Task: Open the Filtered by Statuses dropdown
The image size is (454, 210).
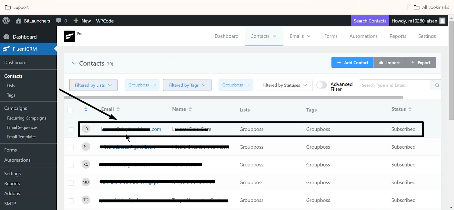Action: (285, 85)
